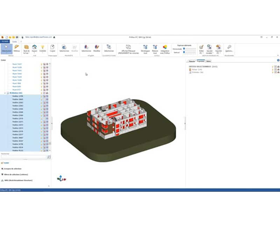Select the Sélectionner arrow tool
Image resolution: width=280 pixels, height=227 pixels.
[x=6, y=48]
